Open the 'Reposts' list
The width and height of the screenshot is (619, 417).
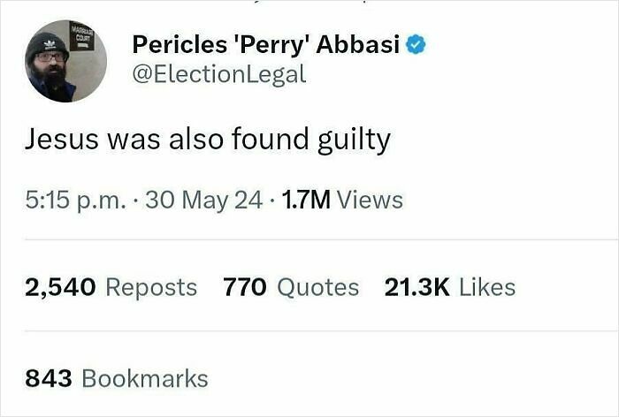tap(150, 287)
